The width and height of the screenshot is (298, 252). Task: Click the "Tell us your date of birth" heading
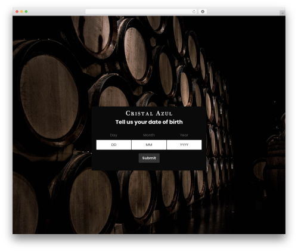[x=149, y=122]
